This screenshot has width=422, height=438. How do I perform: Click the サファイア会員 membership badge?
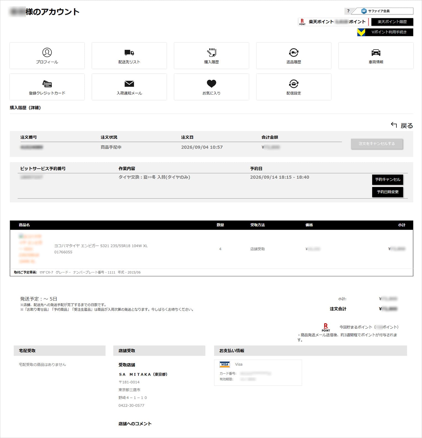pos(383,11)
